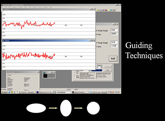Click the tray icon left of red X
Viewport: 165px width, 121px height.
(x=111, y=92)
